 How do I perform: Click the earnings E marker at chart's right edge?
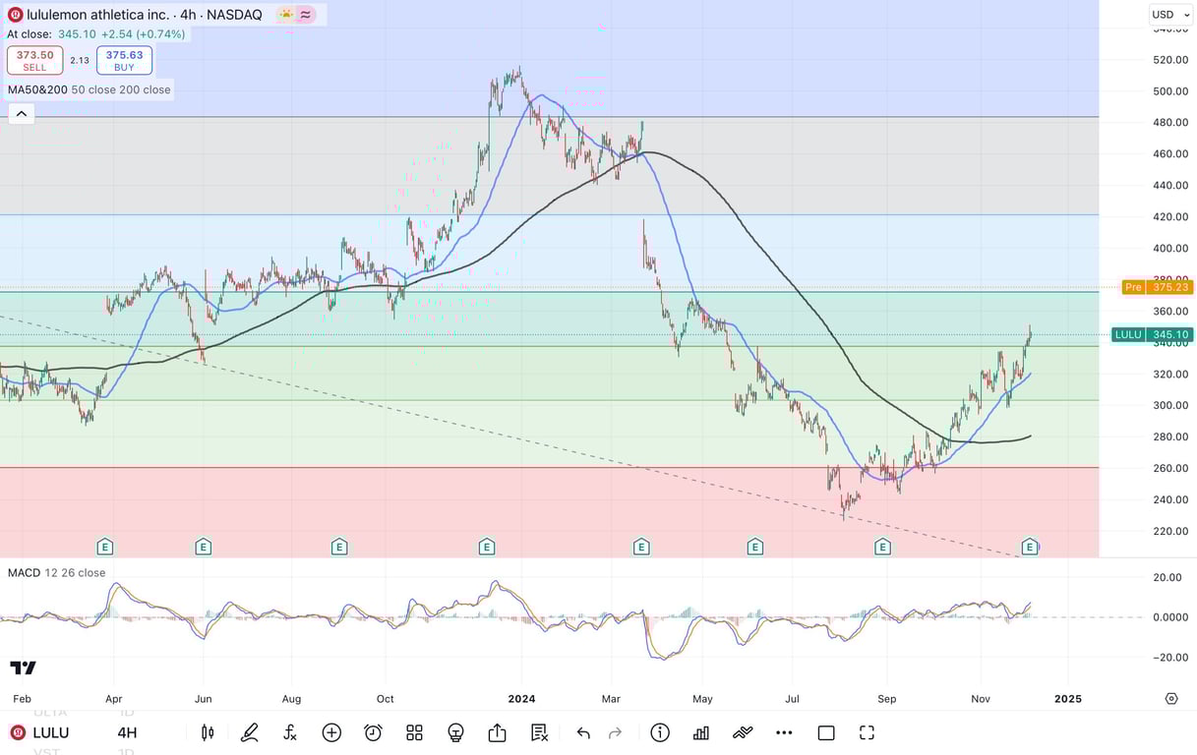1030,547
